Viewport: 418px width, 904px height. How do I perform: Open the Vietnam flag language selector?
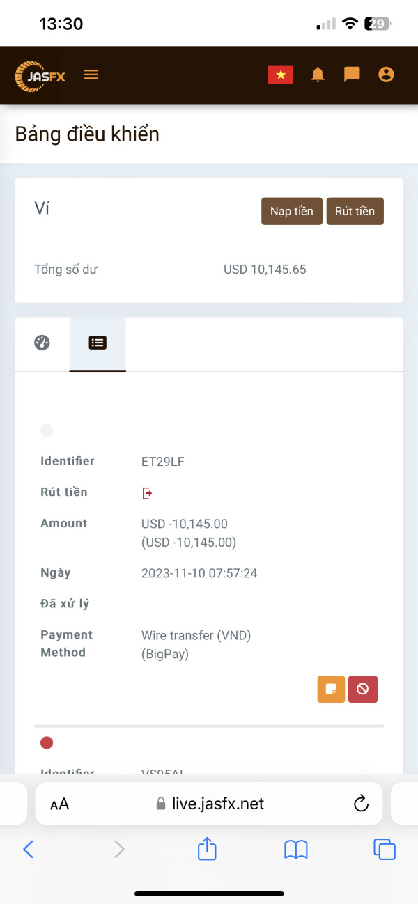point(281,75)
